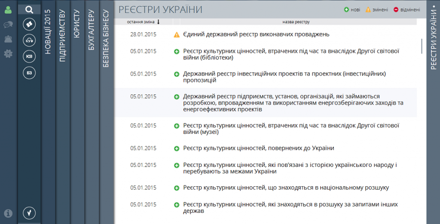Viewport: 440px width, 224px height.
Task: Select the БУМ circle icon
Action: [29, 41]
